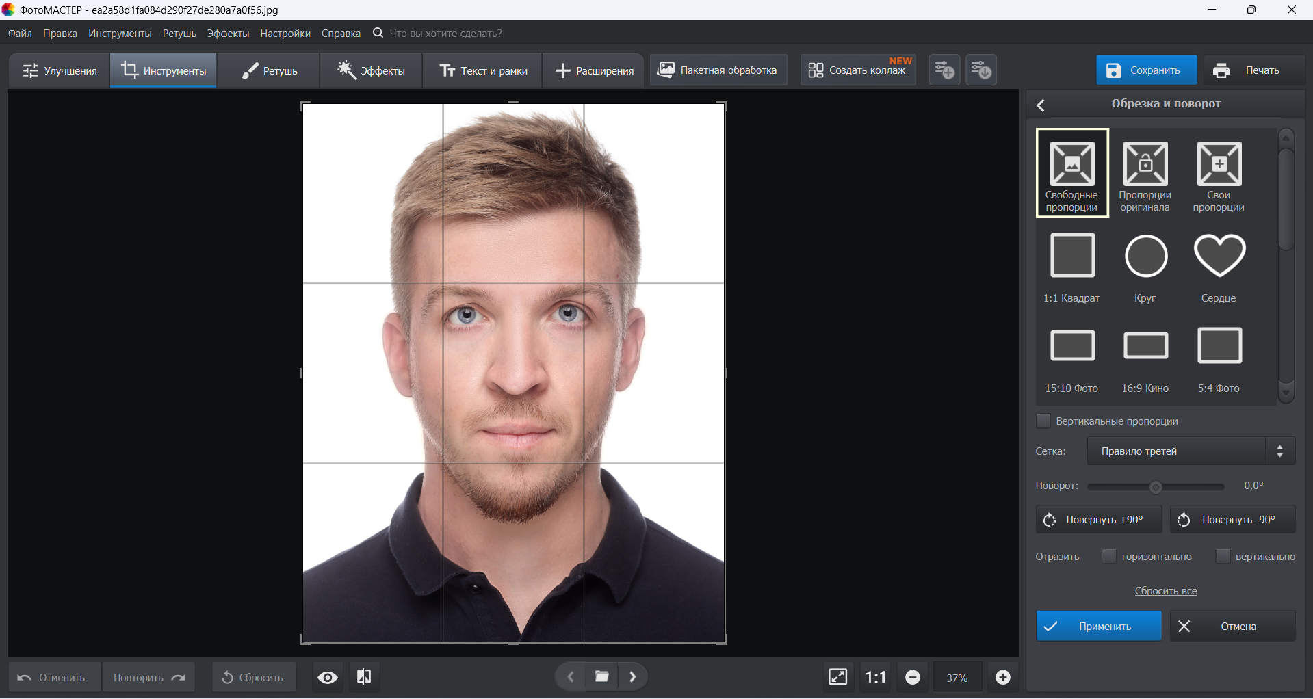The width and height of the screenshot is (1313, 699).
Task: Click the fit-to-screen icon
Action: pos(837,677)
